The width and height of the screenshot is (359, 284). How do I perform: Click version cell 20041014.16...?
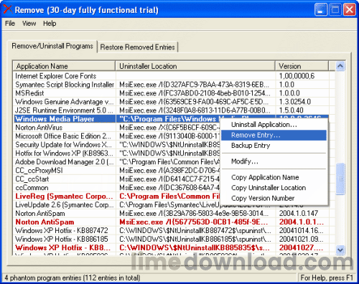click(x=301, y=231)
